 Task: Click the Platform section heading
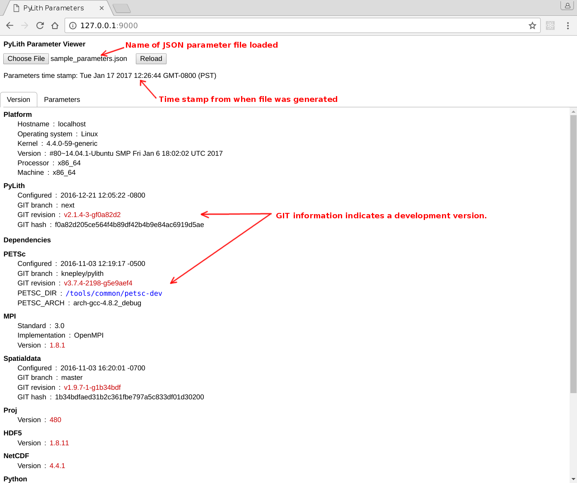point(17,114)
